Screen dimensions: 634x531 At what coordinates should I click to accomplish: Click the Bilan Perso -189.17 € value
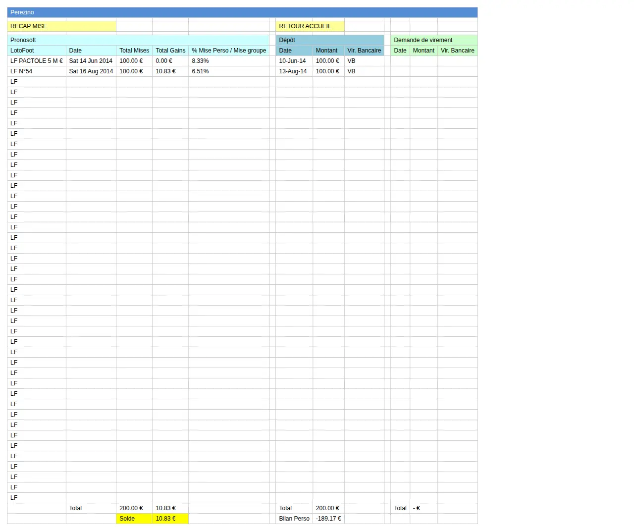pyautogui.click(x=328, y=519)
